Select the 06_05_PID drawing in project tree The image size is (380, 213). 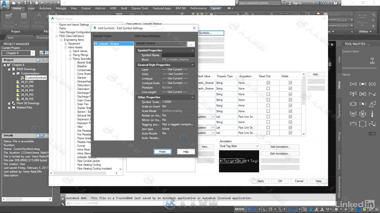(x=27, y=95)
